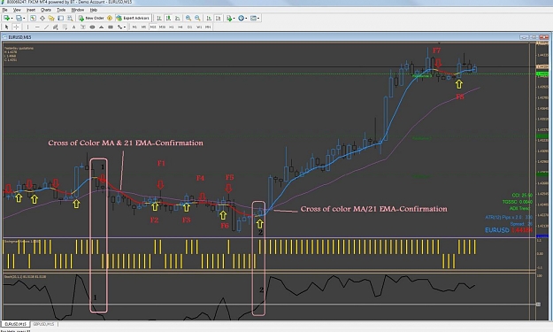
Task: Select the Arrows objects tool
Action: tap(120, 27)
